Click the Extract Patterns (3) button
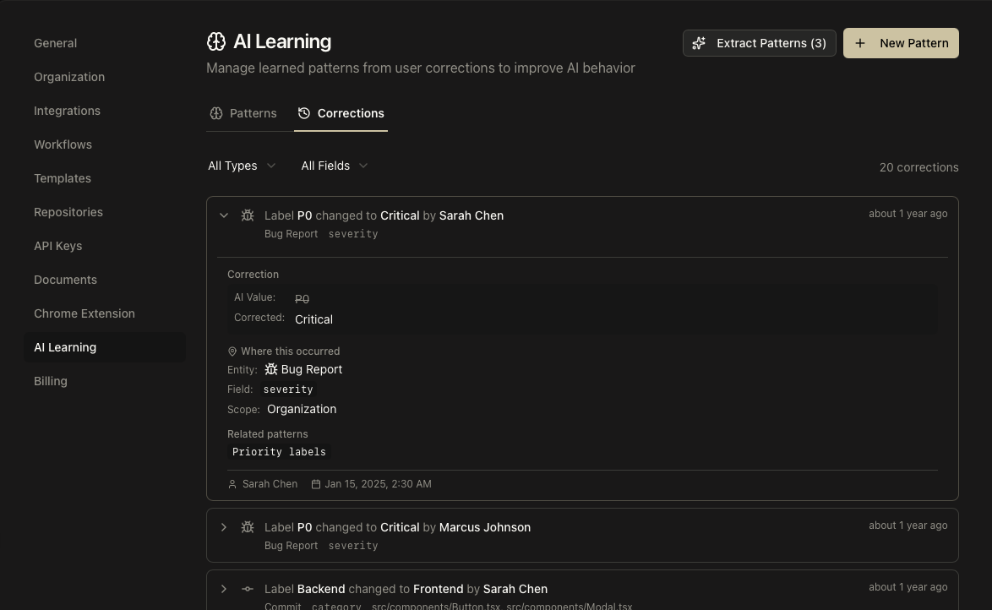 click(759, 43)
